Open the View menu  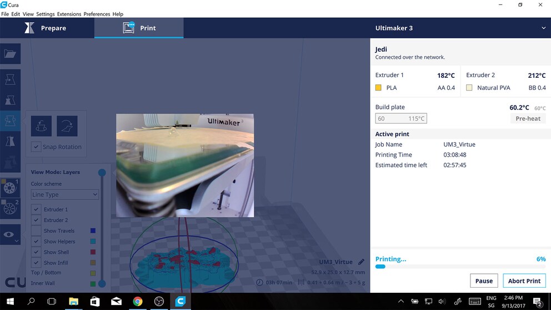click(28, 14)
